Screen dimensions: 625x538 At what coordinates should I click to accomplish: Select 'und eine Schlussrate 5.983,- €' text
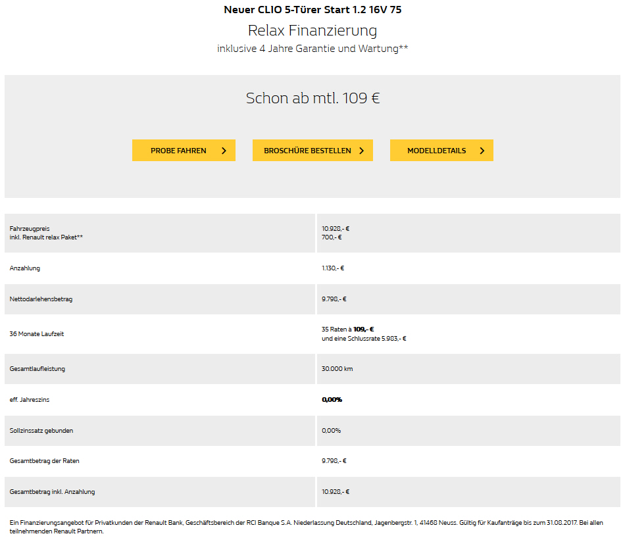click(364, 338)
